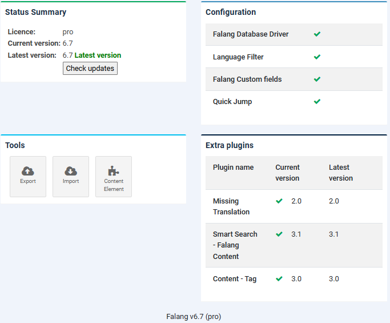Select the Quick Jump row label
390x323 pixels.
232,102
